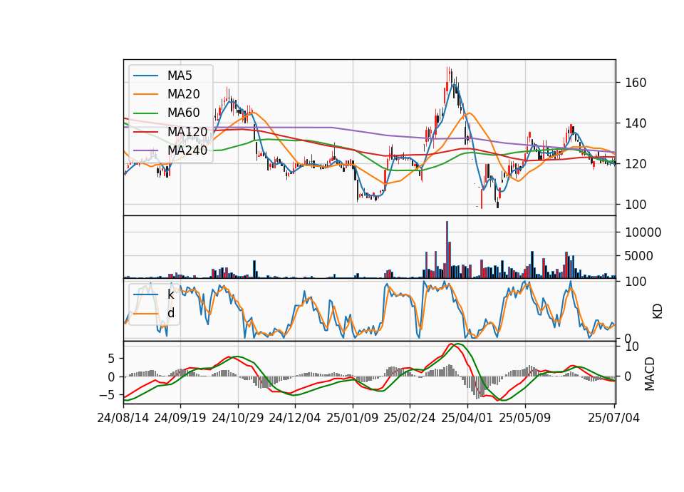Click the purple MA240 legend line sample
The height and width of the screenshot is (492, 684).
[x=145, y=150]
